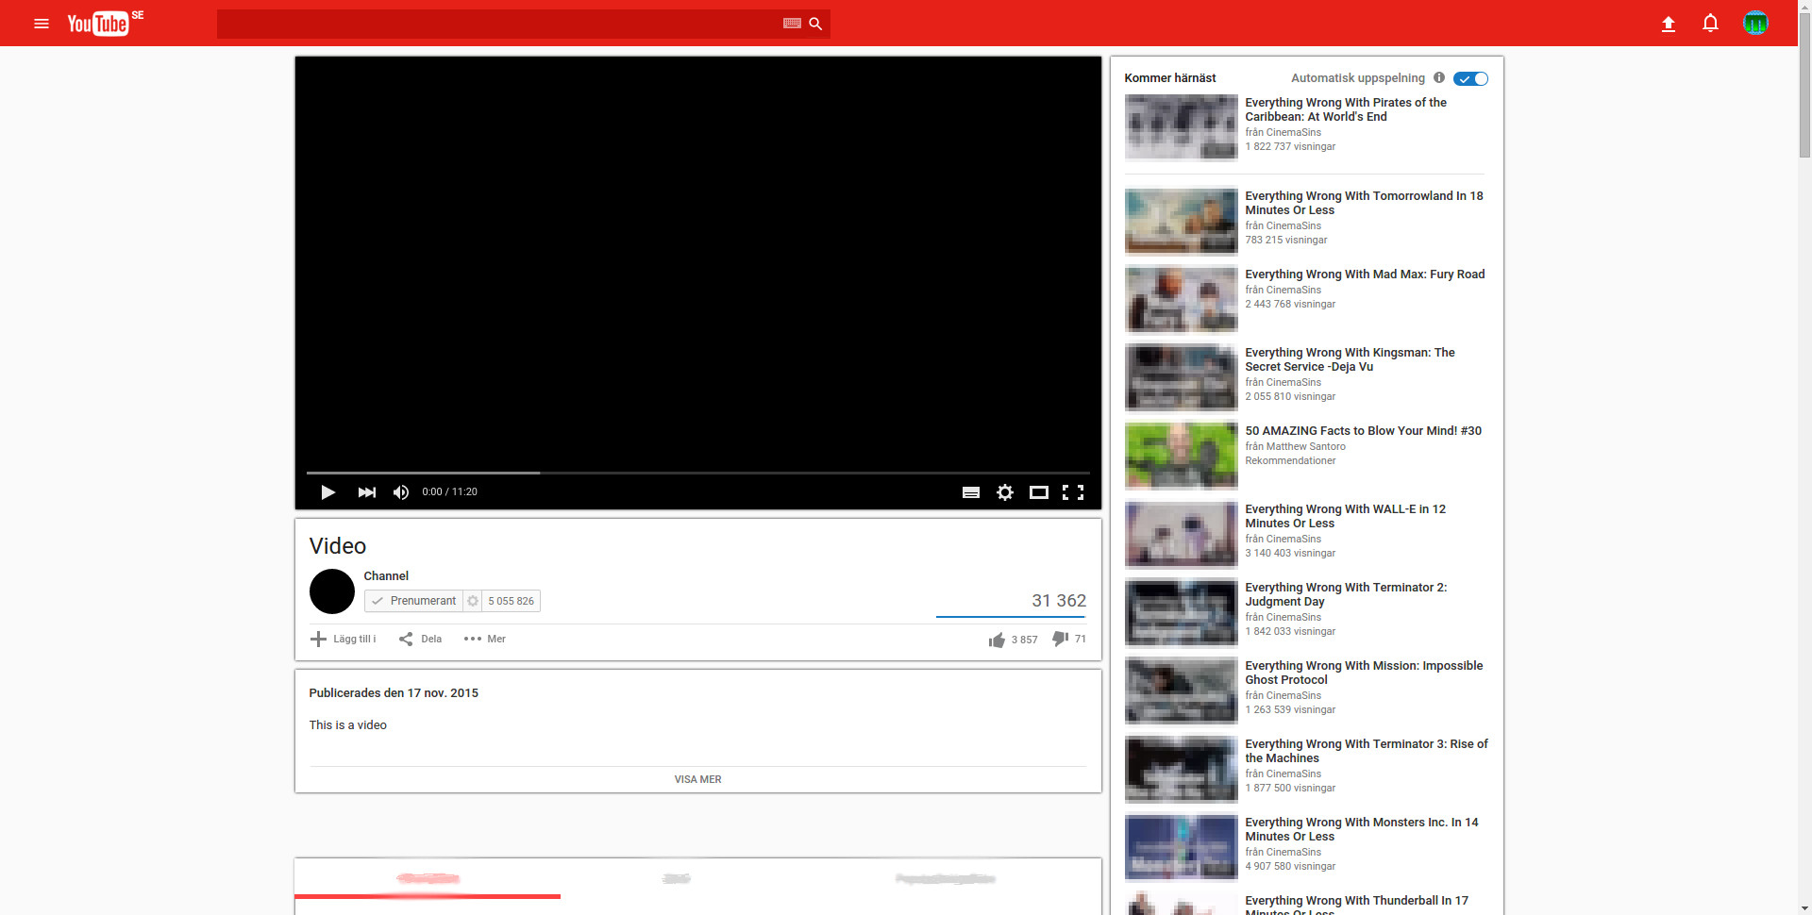Open the player settings gear

pyautogui.click(x=1004, y=491)
